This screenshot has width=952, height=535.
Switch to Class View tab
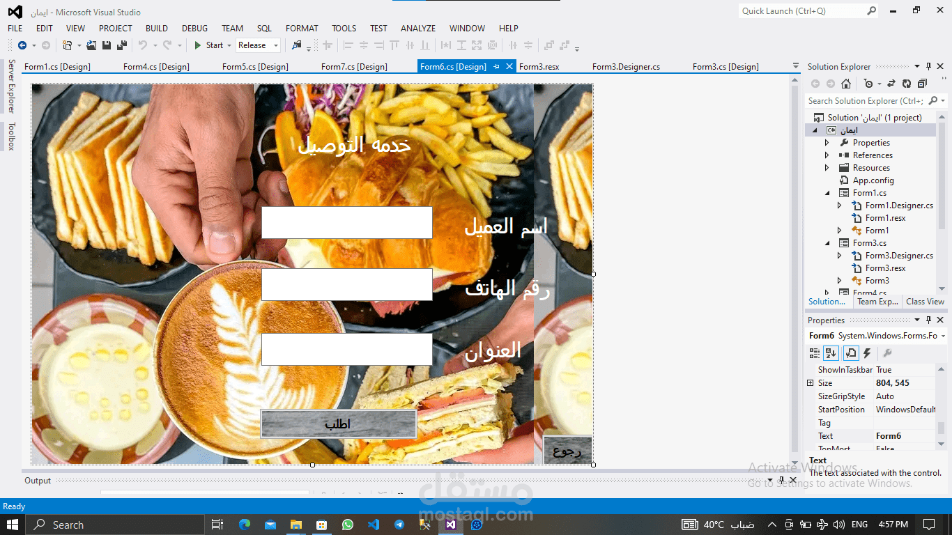tap(925, 302)
